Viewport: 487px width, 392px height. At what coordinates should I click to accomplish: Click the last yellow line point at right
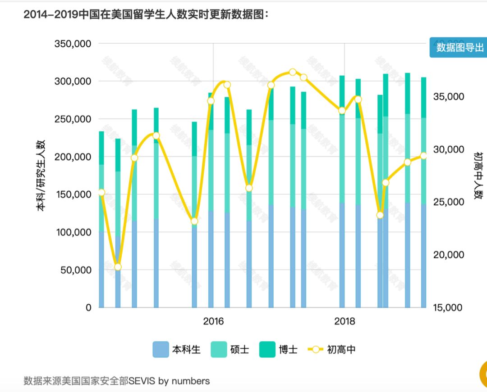(x=423, y=156)
